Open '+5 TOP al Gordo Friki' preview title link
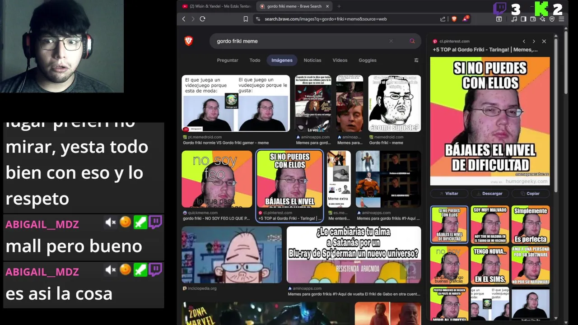578x325 pixels. (485, 50)
